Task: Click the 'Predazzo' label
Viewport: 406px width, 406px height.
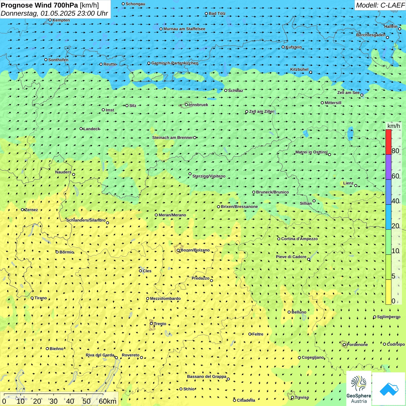Action: tap(200, 278)
